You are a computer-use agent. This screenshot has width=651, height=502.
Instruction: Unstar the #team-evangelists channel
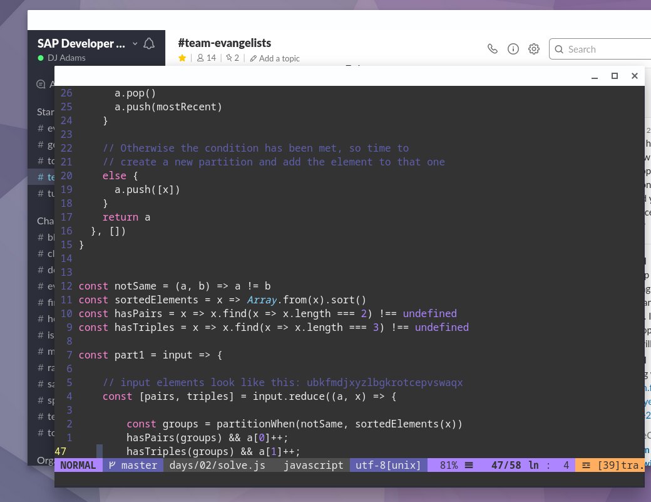pyautogui.click(x=182, y=58)
